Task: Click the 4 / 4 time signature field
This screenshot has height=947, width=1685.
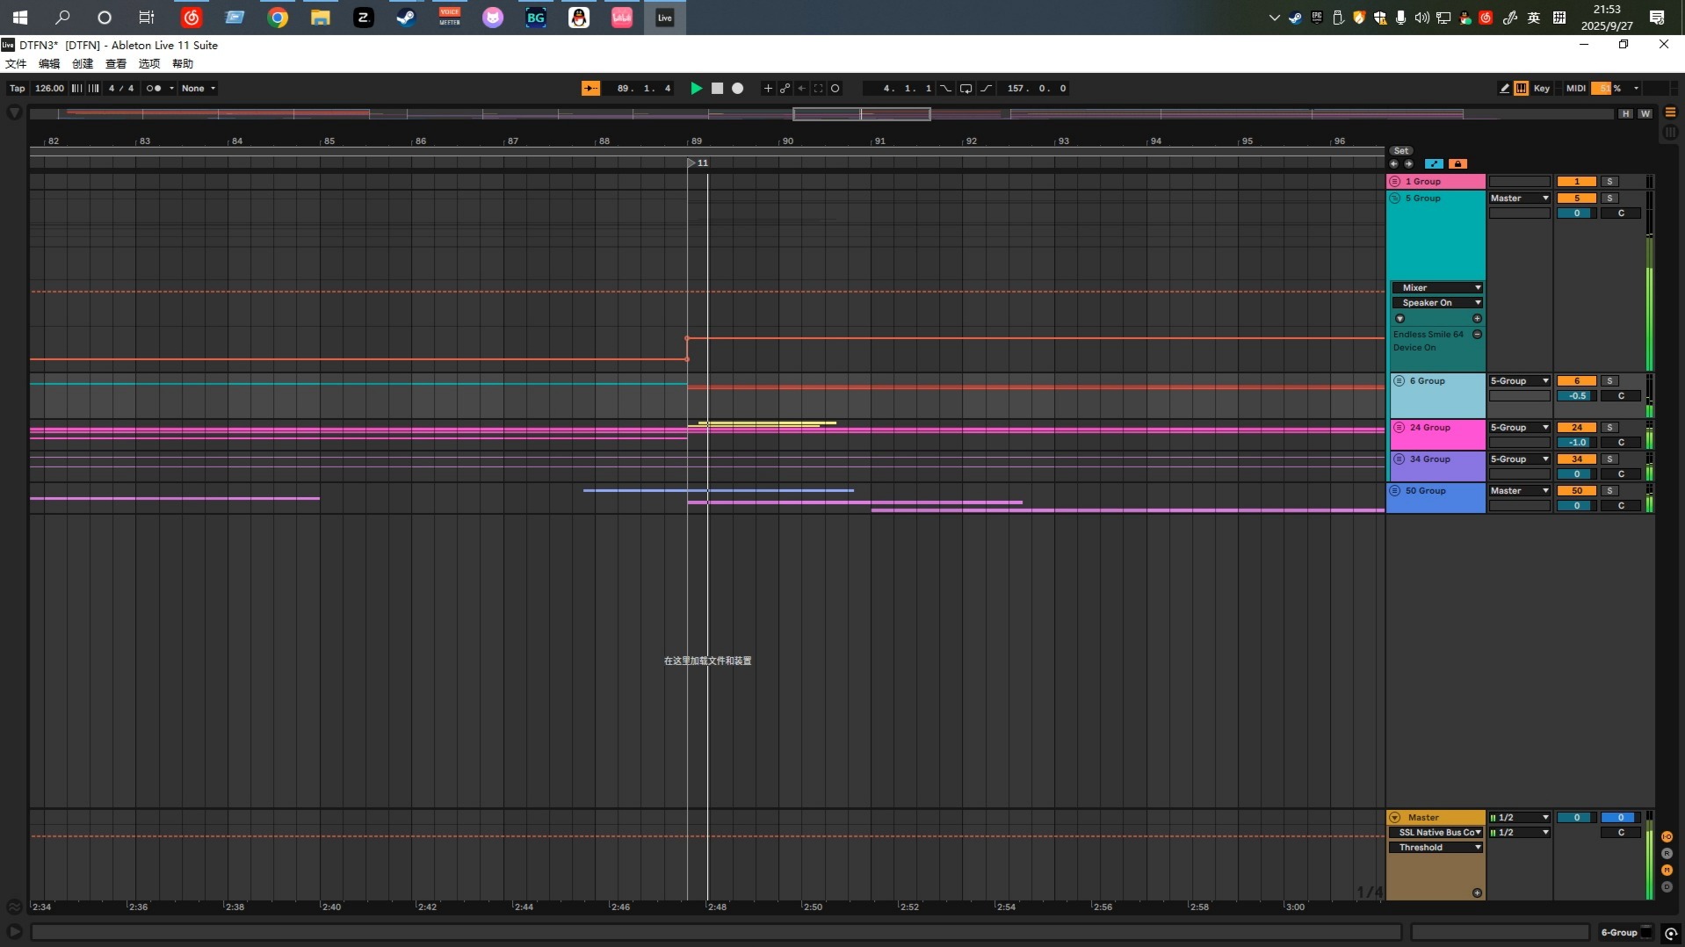Action: click(121, 88)
